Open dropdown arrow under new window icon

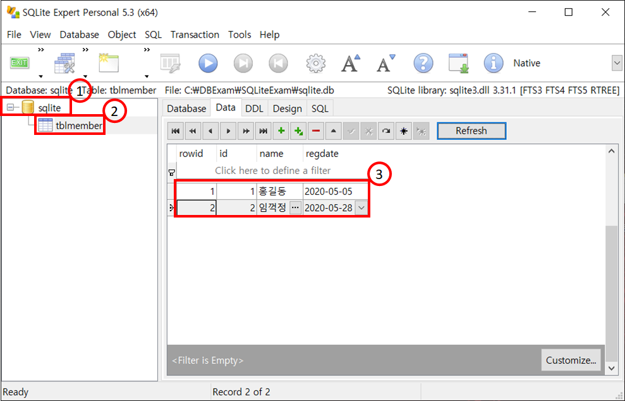click(x=147, y=76)
